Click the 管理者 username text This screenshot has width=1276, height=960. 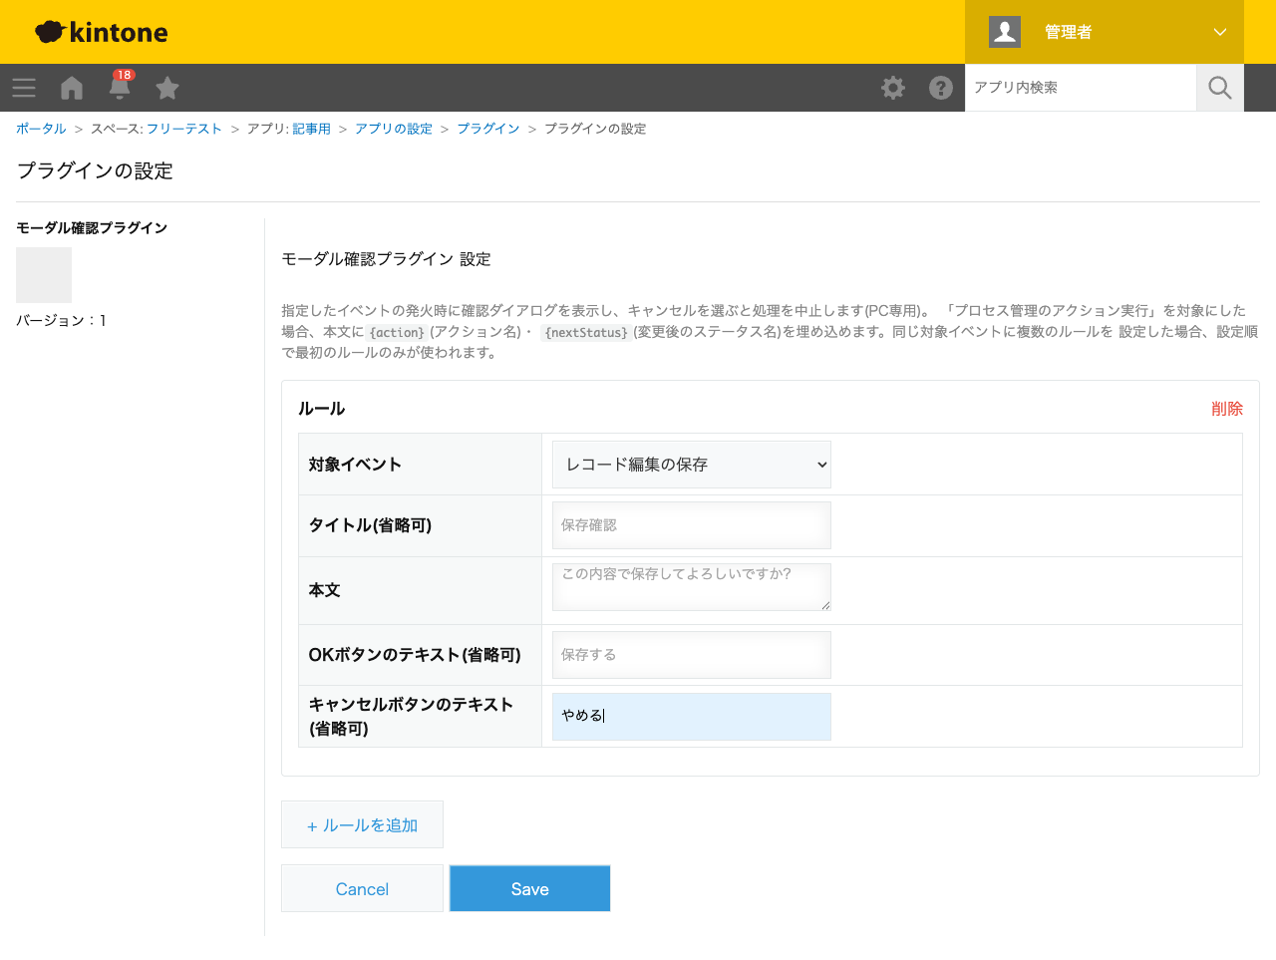[1069, 32]
